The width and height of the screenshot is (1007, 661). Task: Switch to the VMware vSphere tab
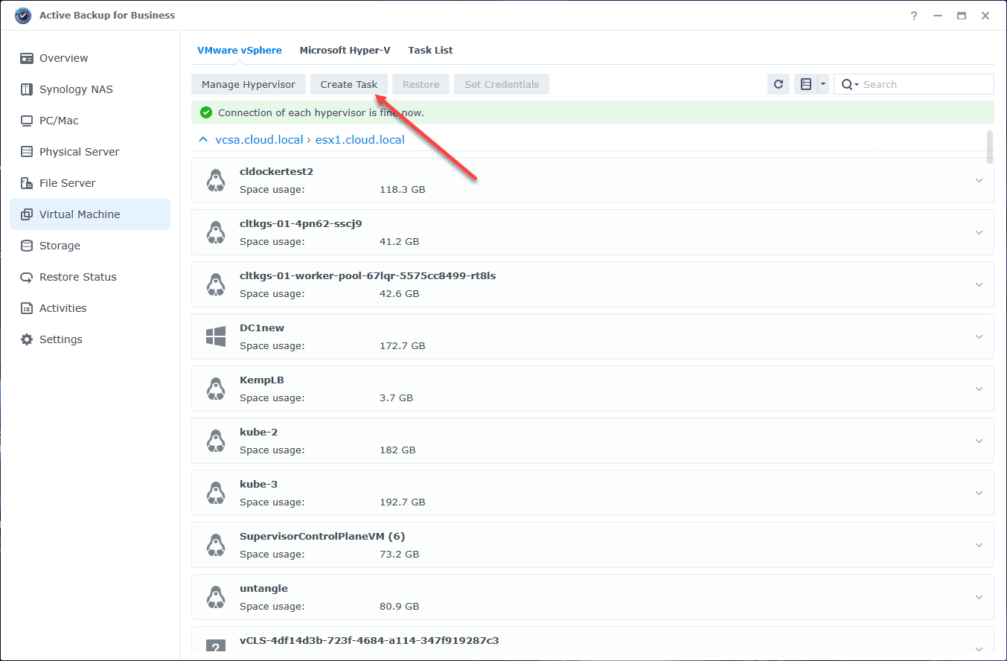pyautogui.click(x=240, y=51)
